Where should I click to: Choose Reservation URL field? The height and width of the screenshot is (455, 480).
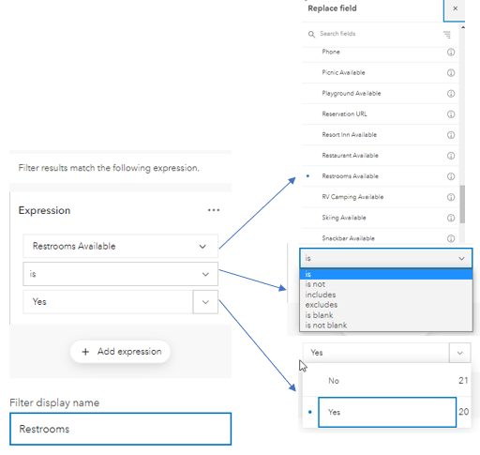pos(381,114)
